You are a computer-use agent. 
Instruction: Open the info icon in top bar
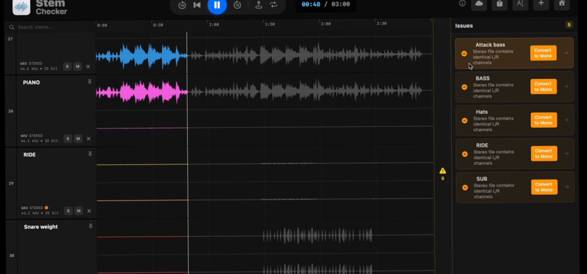462,4
